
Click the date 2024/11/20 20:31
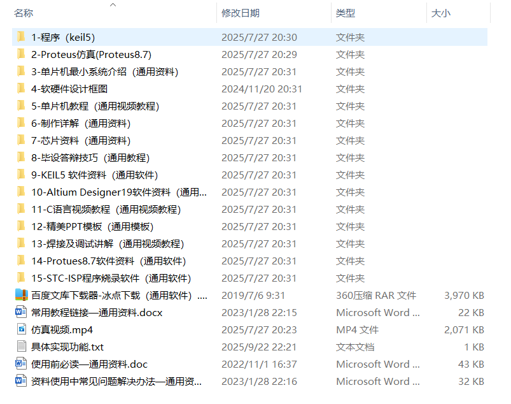[262, 89]
